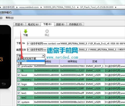Viewport: 125px width, 106px height.
Task: Uncheck the recovery partition checkbox
Action: coord(18,79)
